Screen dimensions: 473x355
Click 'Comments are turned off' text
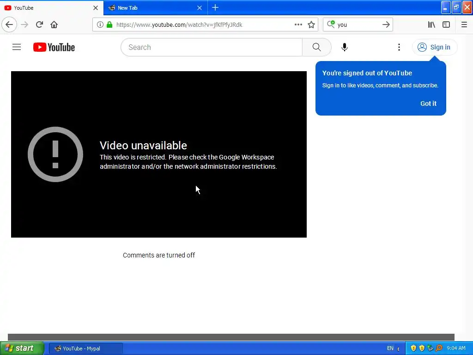(159, 255)
